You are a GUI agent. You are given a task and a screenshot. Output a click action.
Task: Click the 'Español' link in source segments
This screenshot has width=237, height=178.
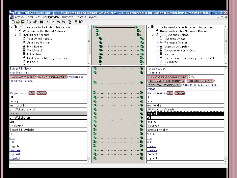point(15,158)
